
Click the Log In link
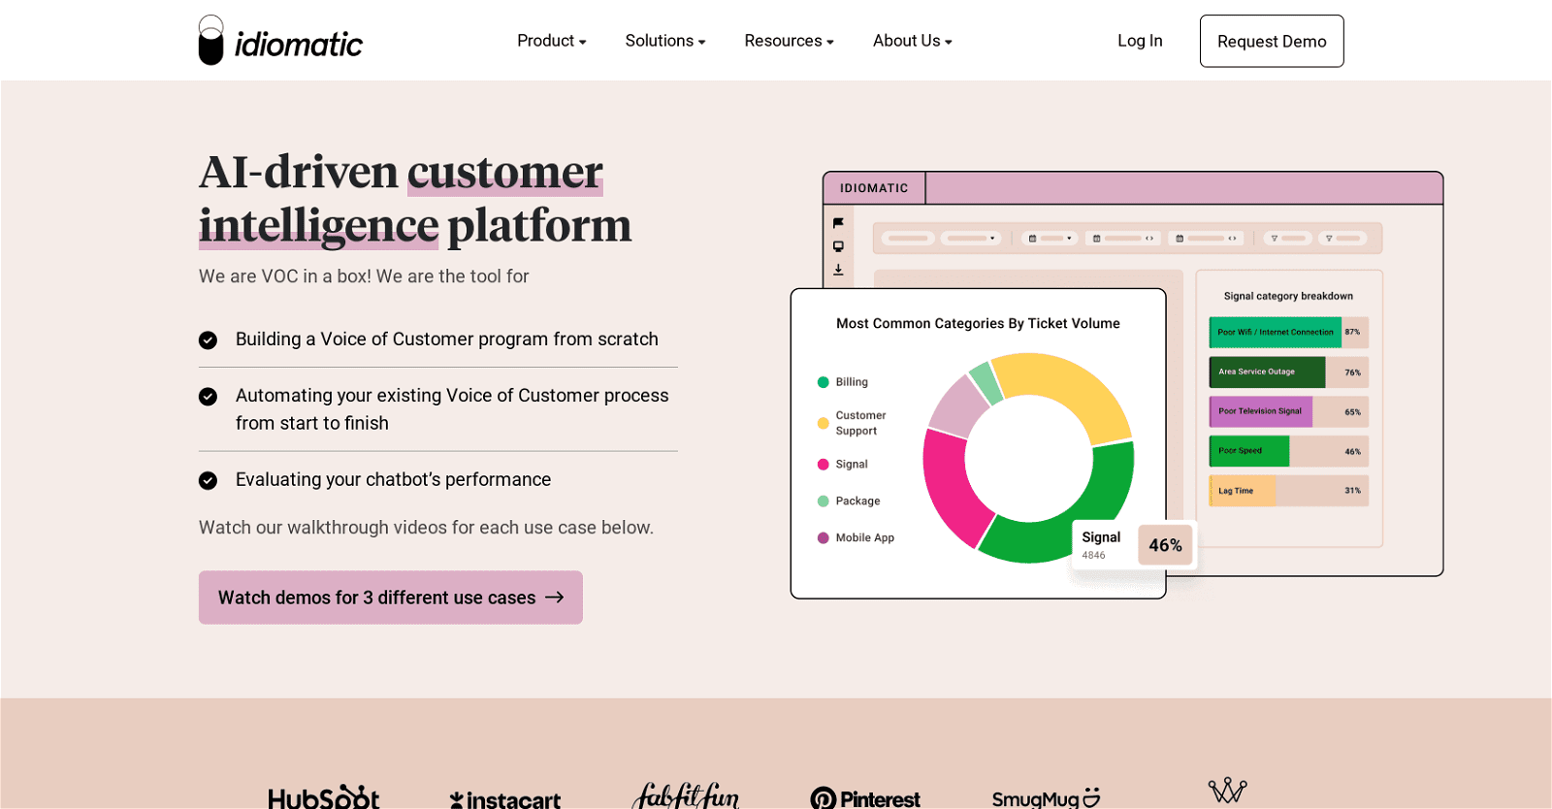1140,41
